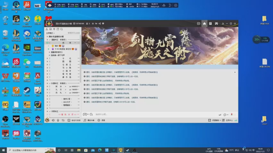The image size is (273, 153).
Task: Click the green signal strength bars icon
Action: (x=236, y=120)
